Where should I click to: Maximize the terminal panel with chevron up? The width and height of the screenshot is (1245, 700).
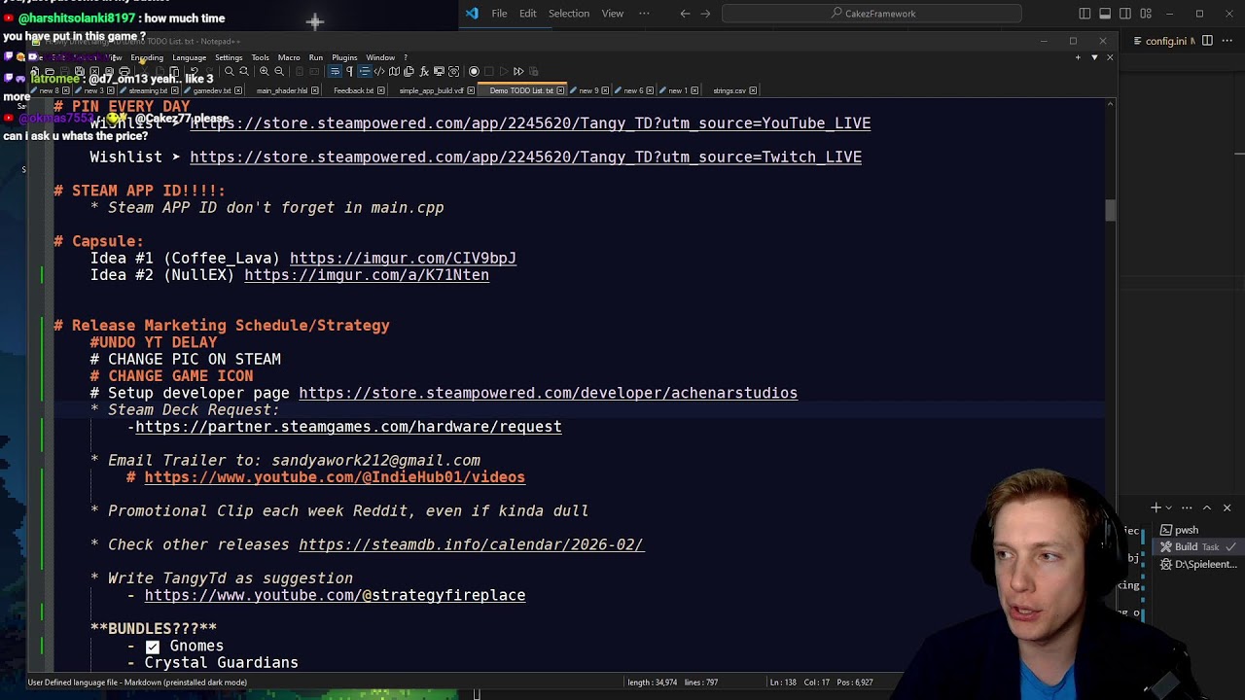point(1207,507)
